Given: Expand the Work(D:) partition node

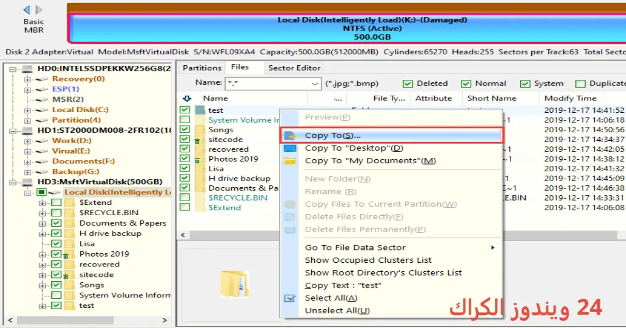Looking at the screenshot, I should pos(27,141).
